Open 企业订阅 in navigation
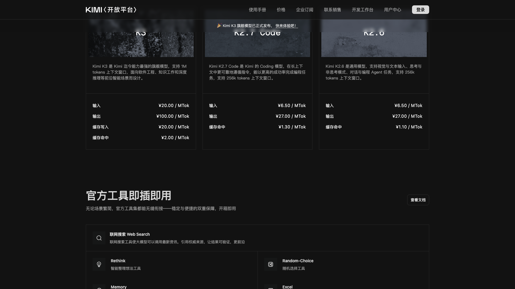 [304, 10]
